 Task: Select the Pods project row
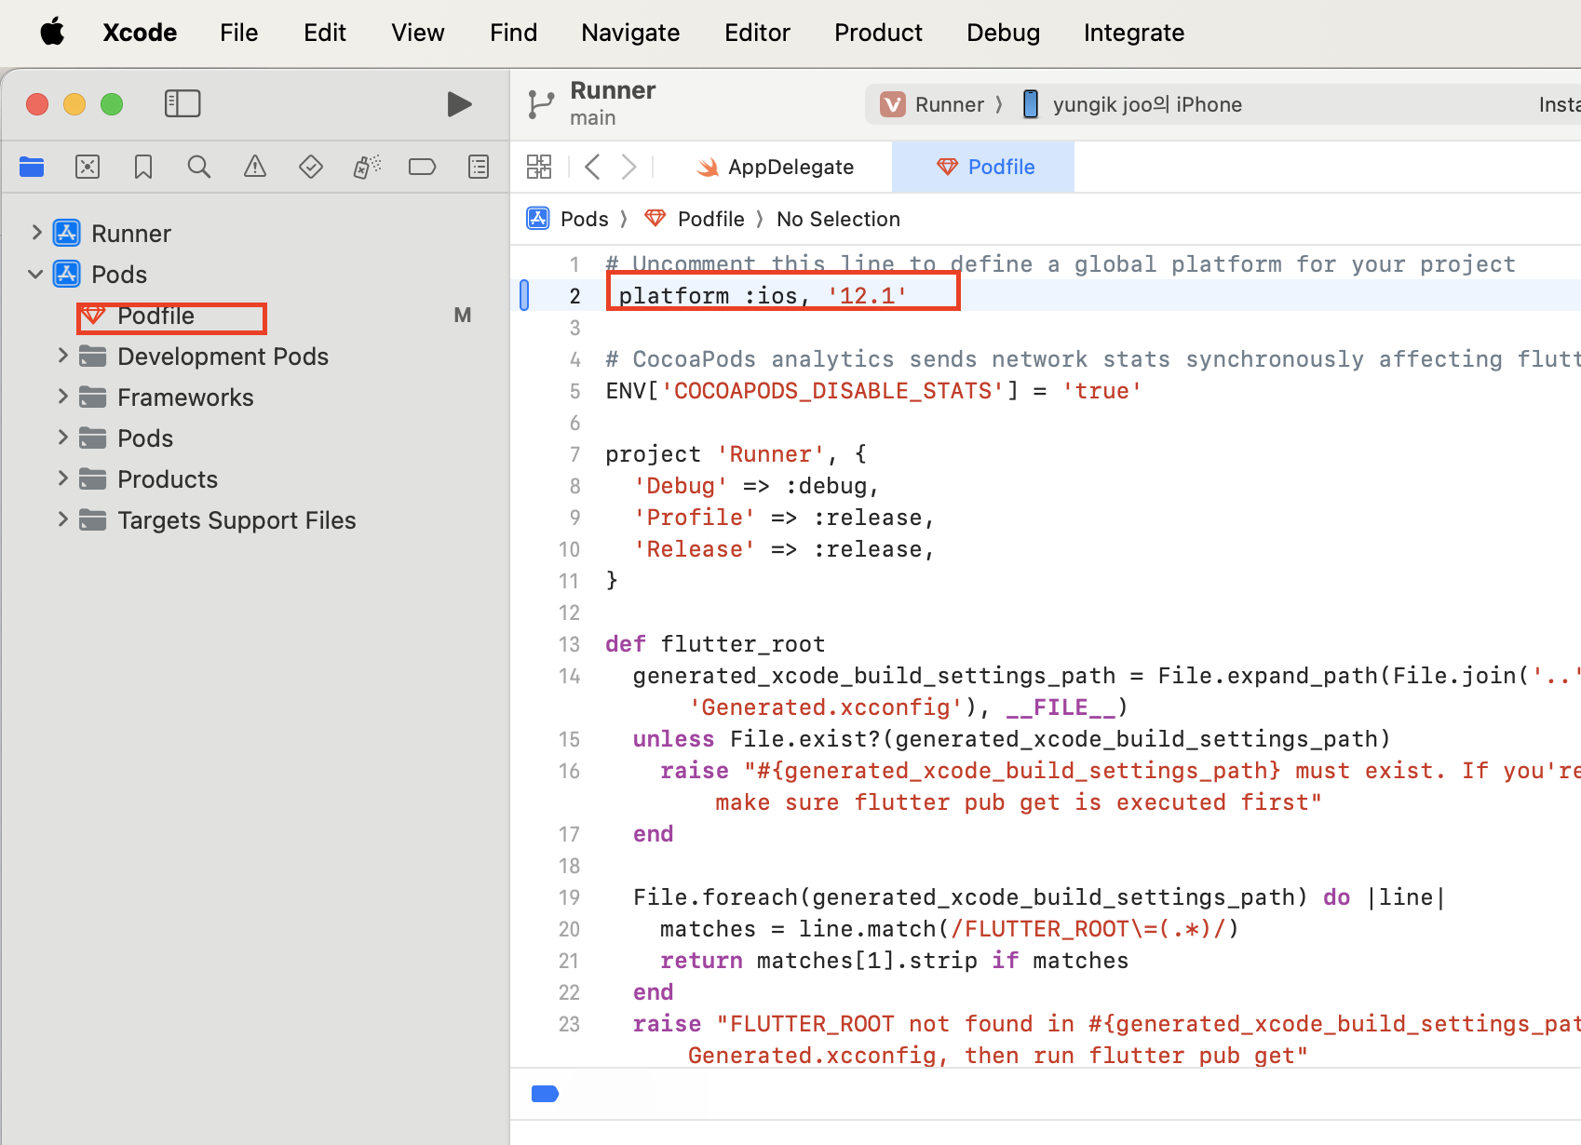pos(255,274)
